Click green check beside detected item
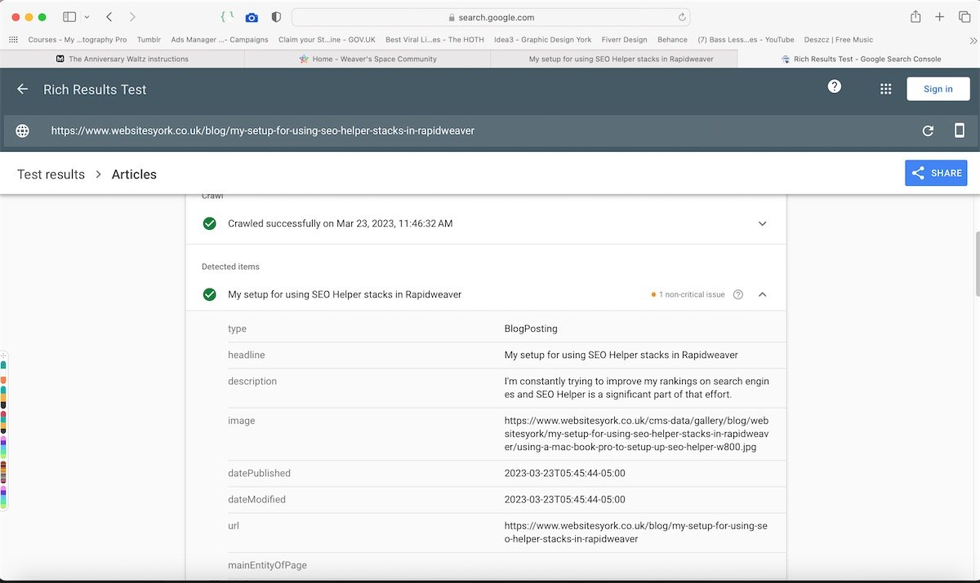Viewport: 980px width, 583px height. (x=210, y=294)
